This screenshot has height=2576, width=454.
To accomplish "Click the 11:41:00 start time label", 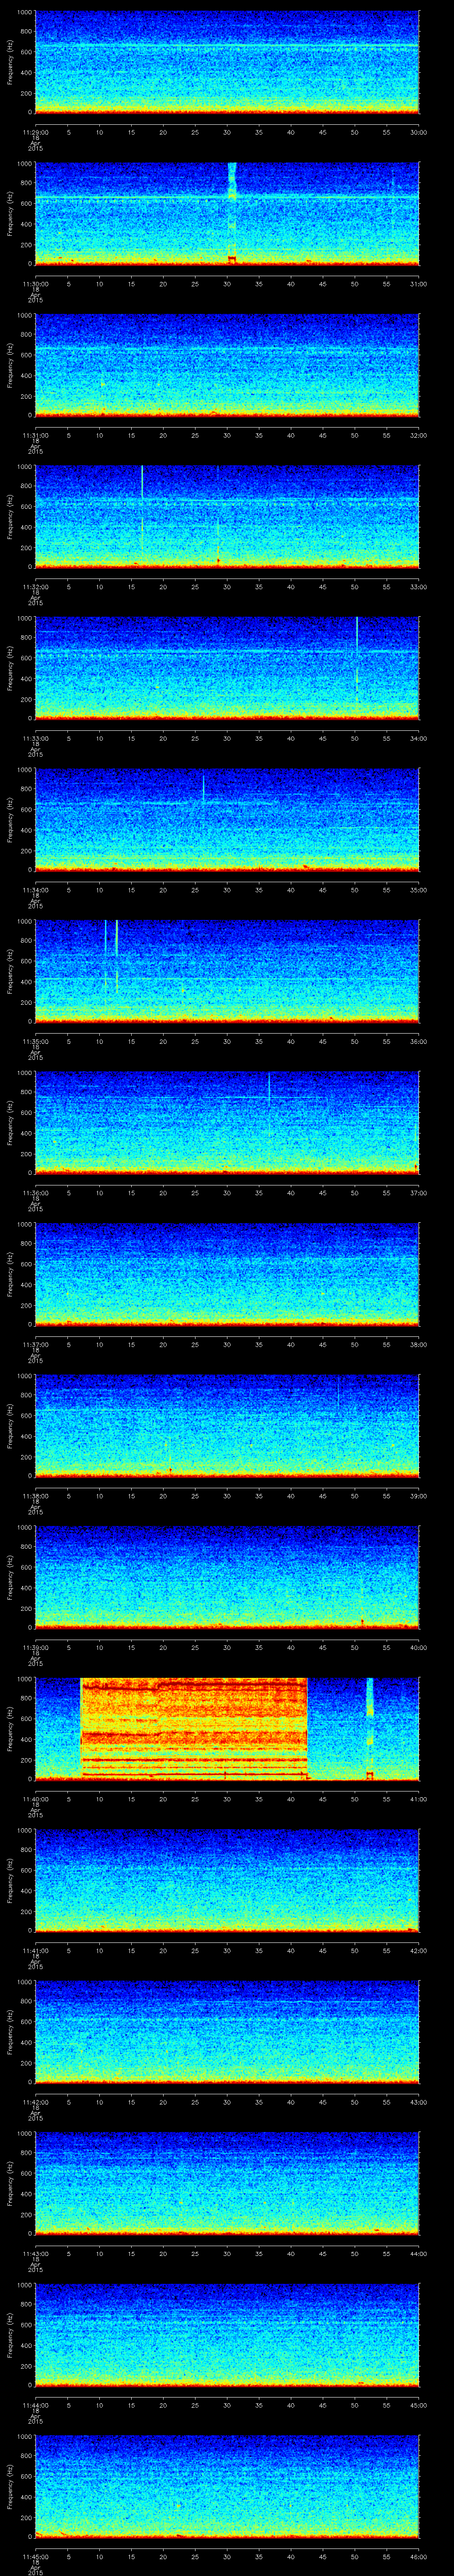I will click(35, 1950).
